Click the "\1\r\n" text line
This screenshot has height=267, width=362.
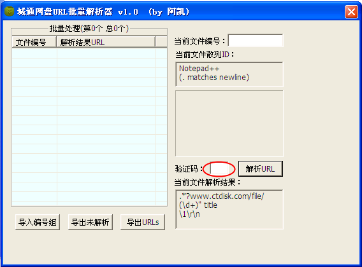[189, 214]
